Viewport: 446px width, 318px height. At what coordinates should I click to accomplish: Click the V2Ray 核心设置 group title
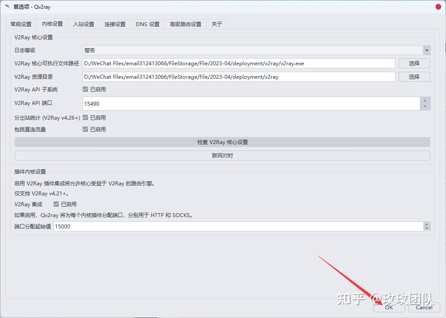(x=34, y=37)
